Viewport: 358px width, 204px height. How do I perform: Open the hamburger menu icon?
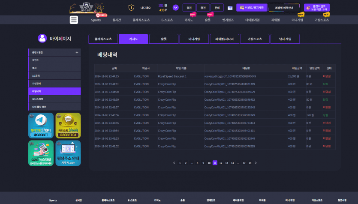[x=74, y=20]
